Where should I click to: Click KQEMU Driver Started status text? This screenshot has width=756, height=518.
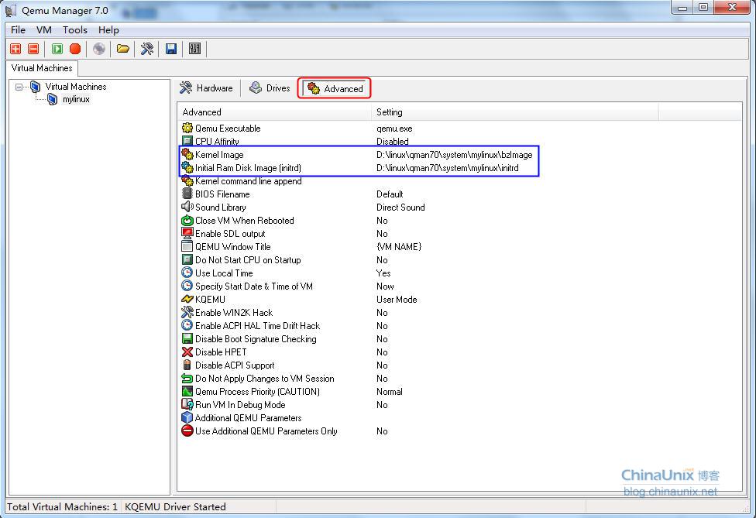tap(175, 507)
